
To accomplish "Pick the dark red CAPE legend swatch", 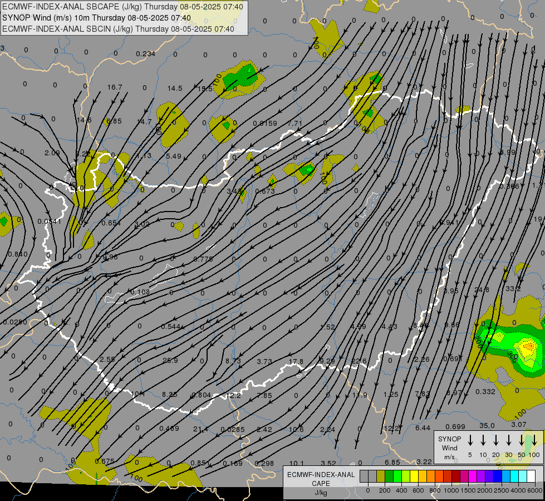I will [456, 476].
